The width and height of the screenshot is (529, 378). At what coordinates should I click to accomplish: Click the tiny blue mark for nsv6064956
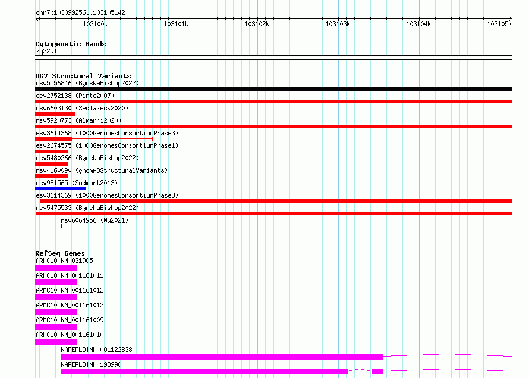click(62, 226)
